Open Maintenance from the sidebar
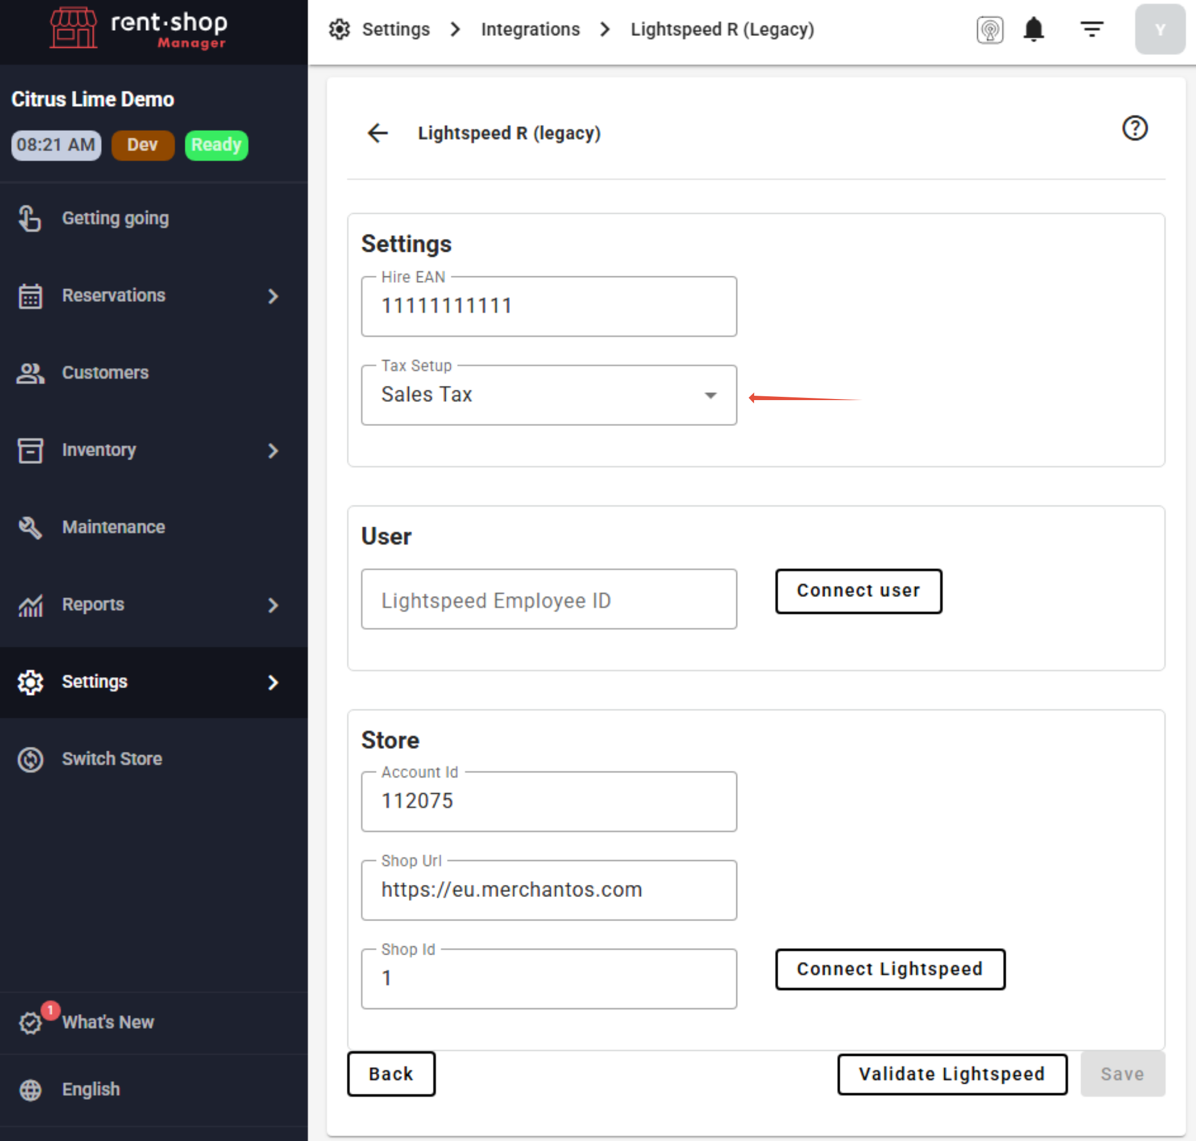 point(113,527)
